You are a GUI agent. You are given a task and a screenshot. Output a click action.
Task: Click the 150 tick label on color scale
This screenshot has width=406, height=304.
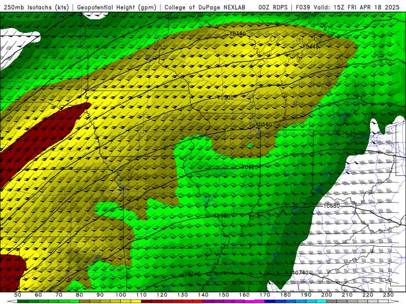[224, 295]
